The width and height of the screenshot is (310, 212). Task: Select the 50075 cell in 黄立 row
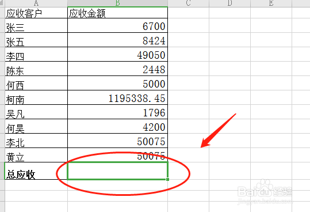tap(118, 155)
